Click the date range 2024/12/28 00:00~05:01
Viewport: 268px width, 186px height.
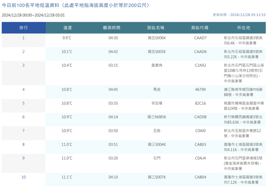(x=33, y=15)
